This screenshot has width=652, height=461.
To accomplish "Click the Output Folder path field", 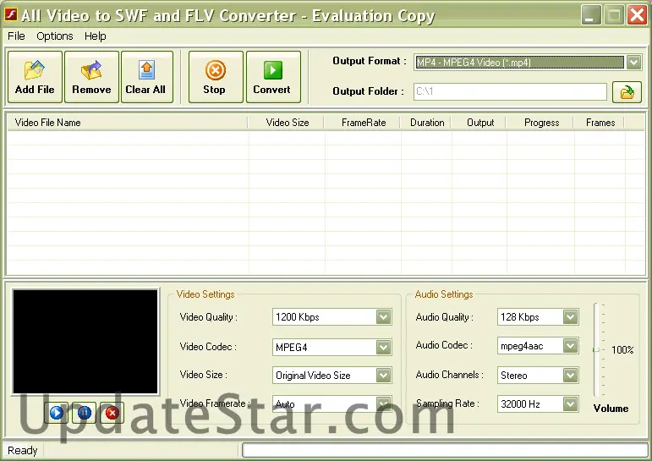I will click(510, 91).
